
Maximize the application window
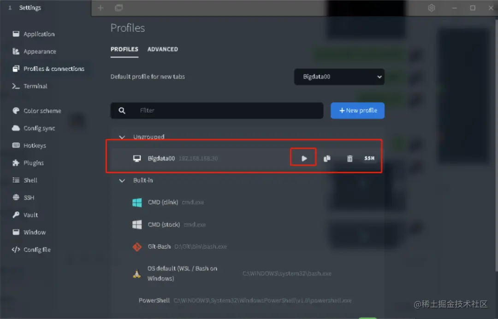click(x=473, y=8)
